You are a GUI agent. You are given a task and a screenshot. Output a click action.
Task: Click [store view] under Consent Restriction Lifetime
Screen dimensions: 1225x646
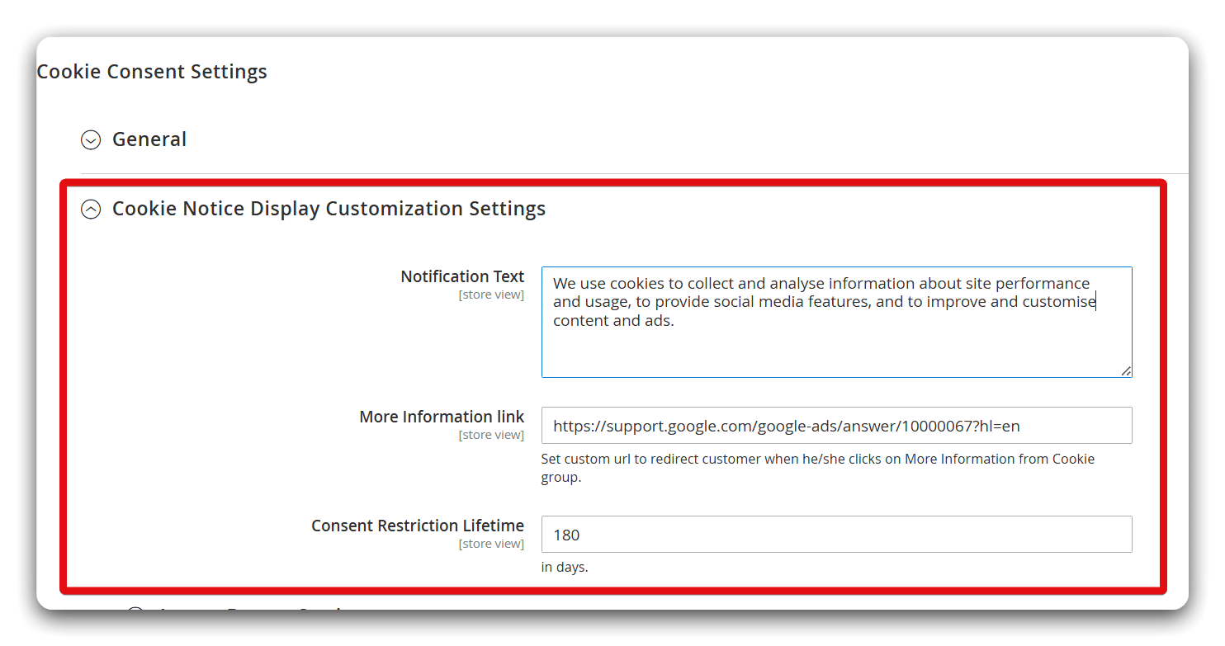click(491, 544)
